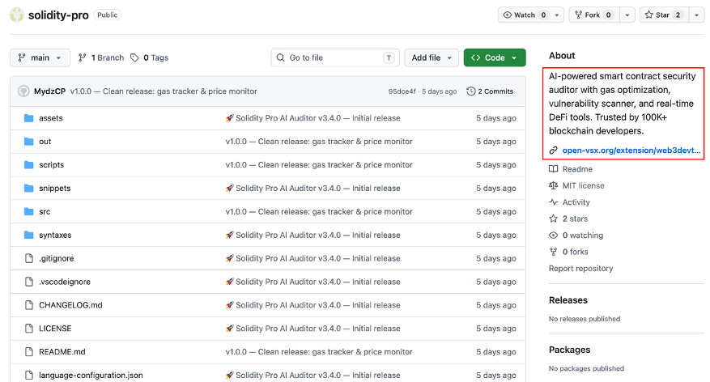
Task: View the 2 stars link
Action: pos(575,219)
